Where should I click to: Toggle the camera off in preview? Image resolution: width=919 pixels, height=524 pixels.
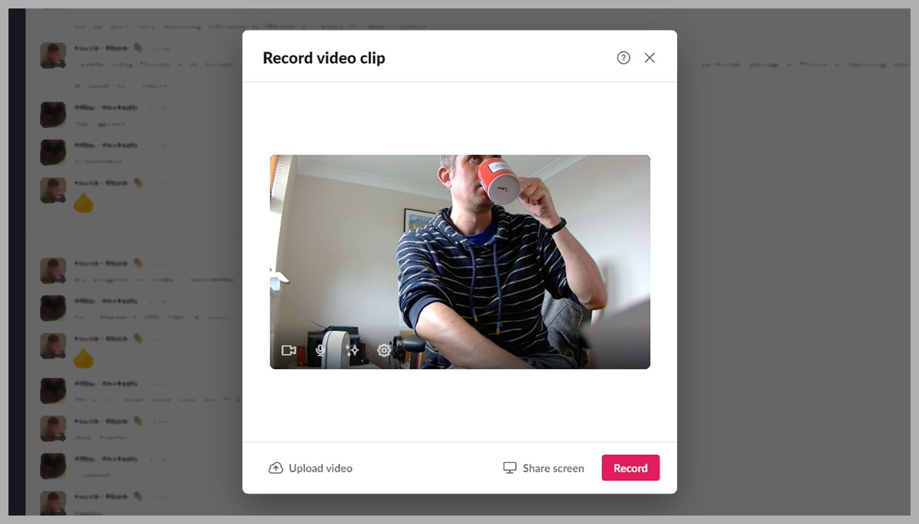point(288,350)
